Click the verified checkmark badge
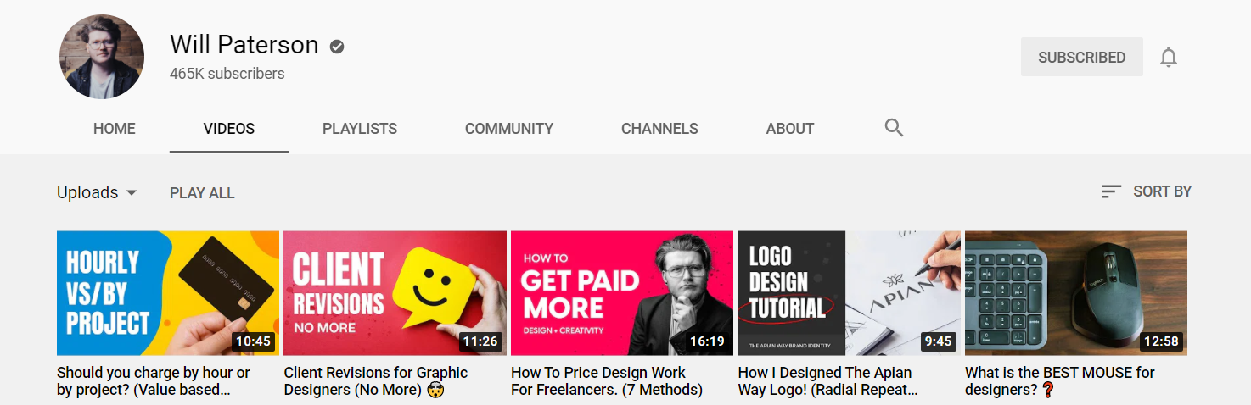1251x405 pixels. pos(337,47)
